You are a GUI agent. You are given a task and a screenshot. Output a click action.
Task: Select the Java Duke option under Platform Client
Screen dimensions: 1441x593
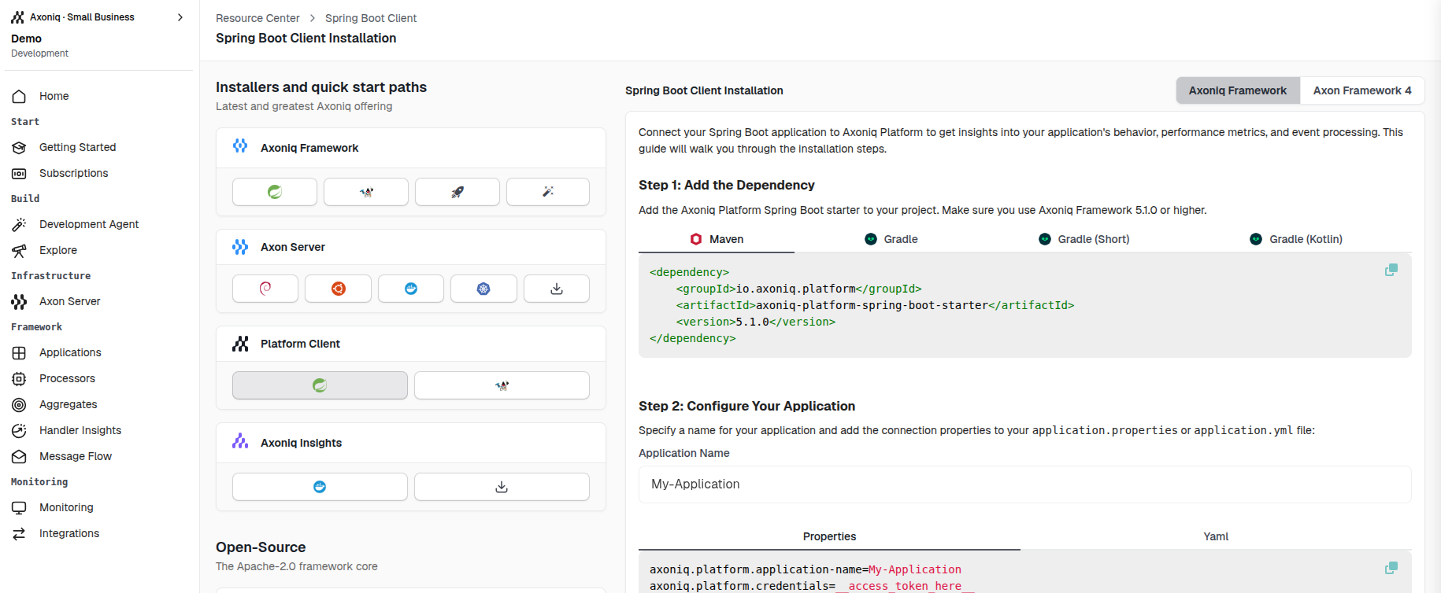click(502, 385)
